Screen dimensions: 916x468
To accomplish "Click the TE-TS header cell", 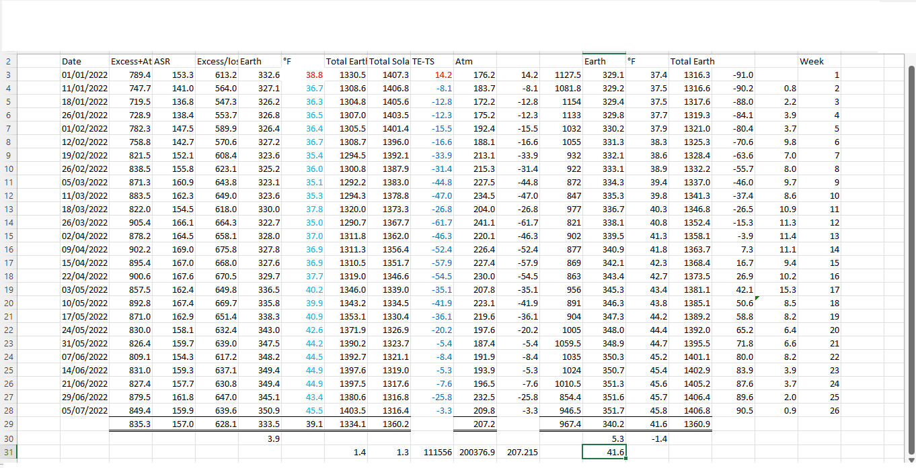I will tap(431, 61).
